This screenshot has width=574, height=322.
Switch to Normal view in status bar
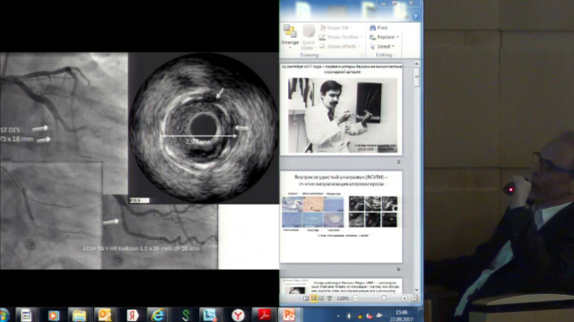[x=306, y=298]
